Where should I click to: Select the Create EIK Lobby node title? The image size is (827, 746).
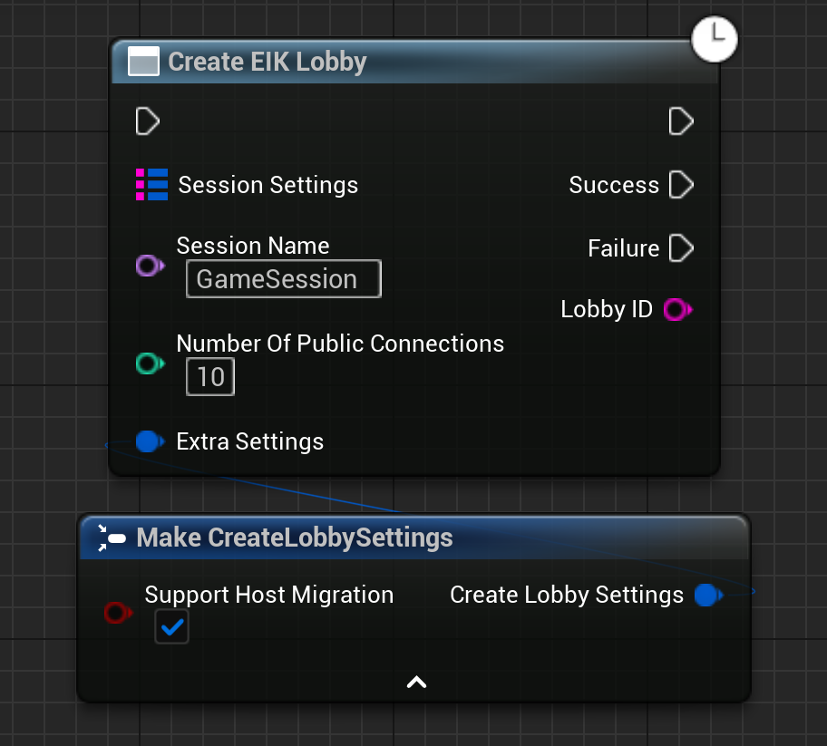pos(268,62)
